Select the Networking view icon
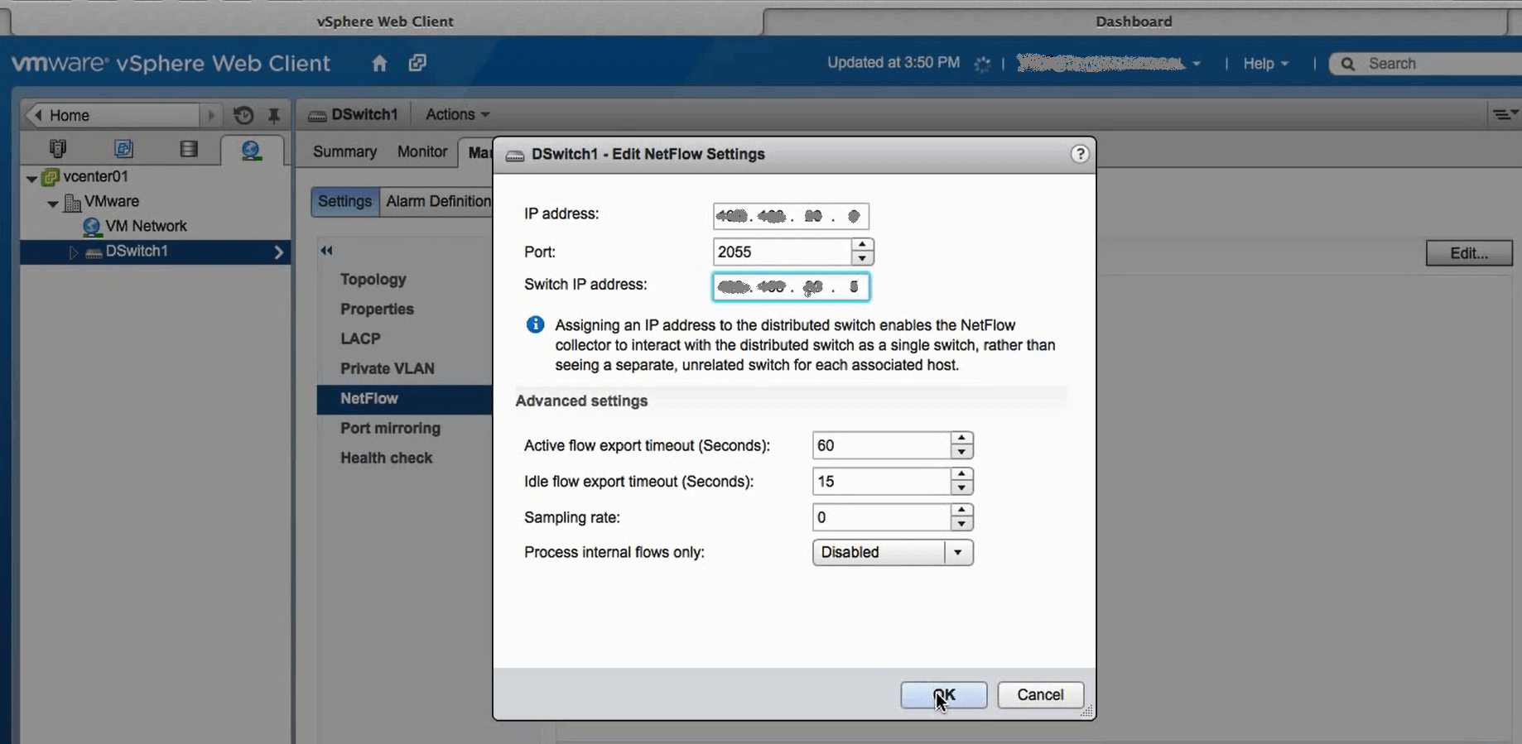 pyautogui.click(x=251, y=150)
